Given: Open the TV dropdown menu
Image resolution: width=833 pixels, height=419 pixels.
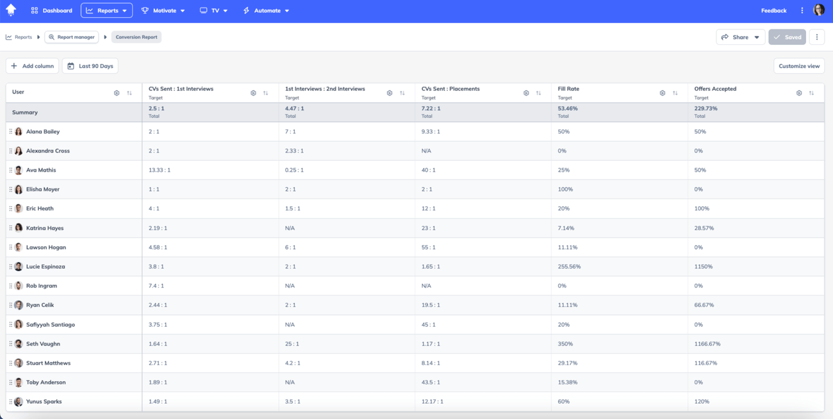Looking at the screenshot, I should 214,10.
